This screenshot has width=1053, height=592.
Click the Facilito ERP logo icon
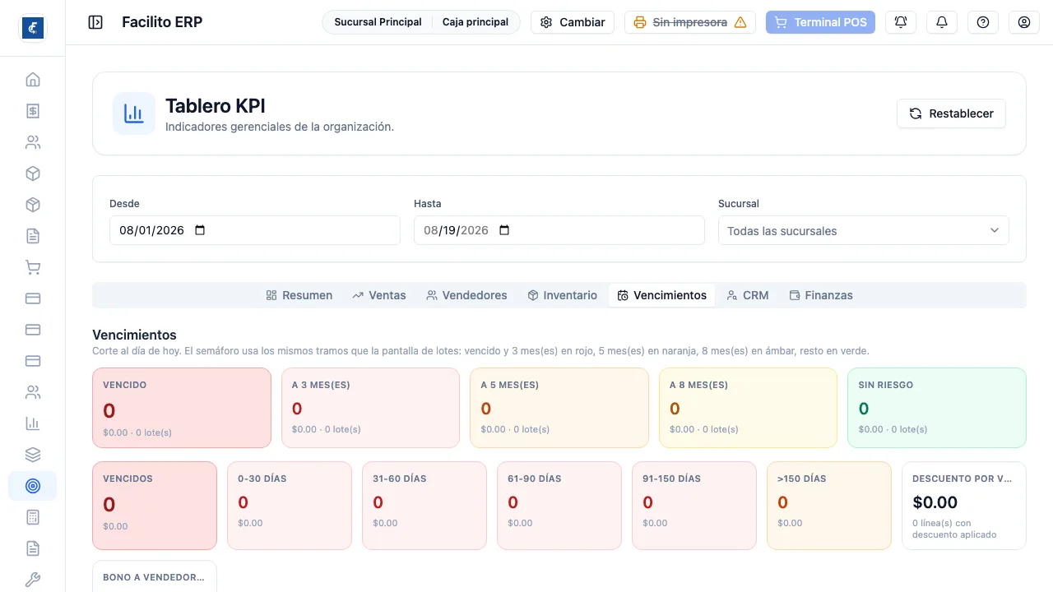(x=33, y=28)
